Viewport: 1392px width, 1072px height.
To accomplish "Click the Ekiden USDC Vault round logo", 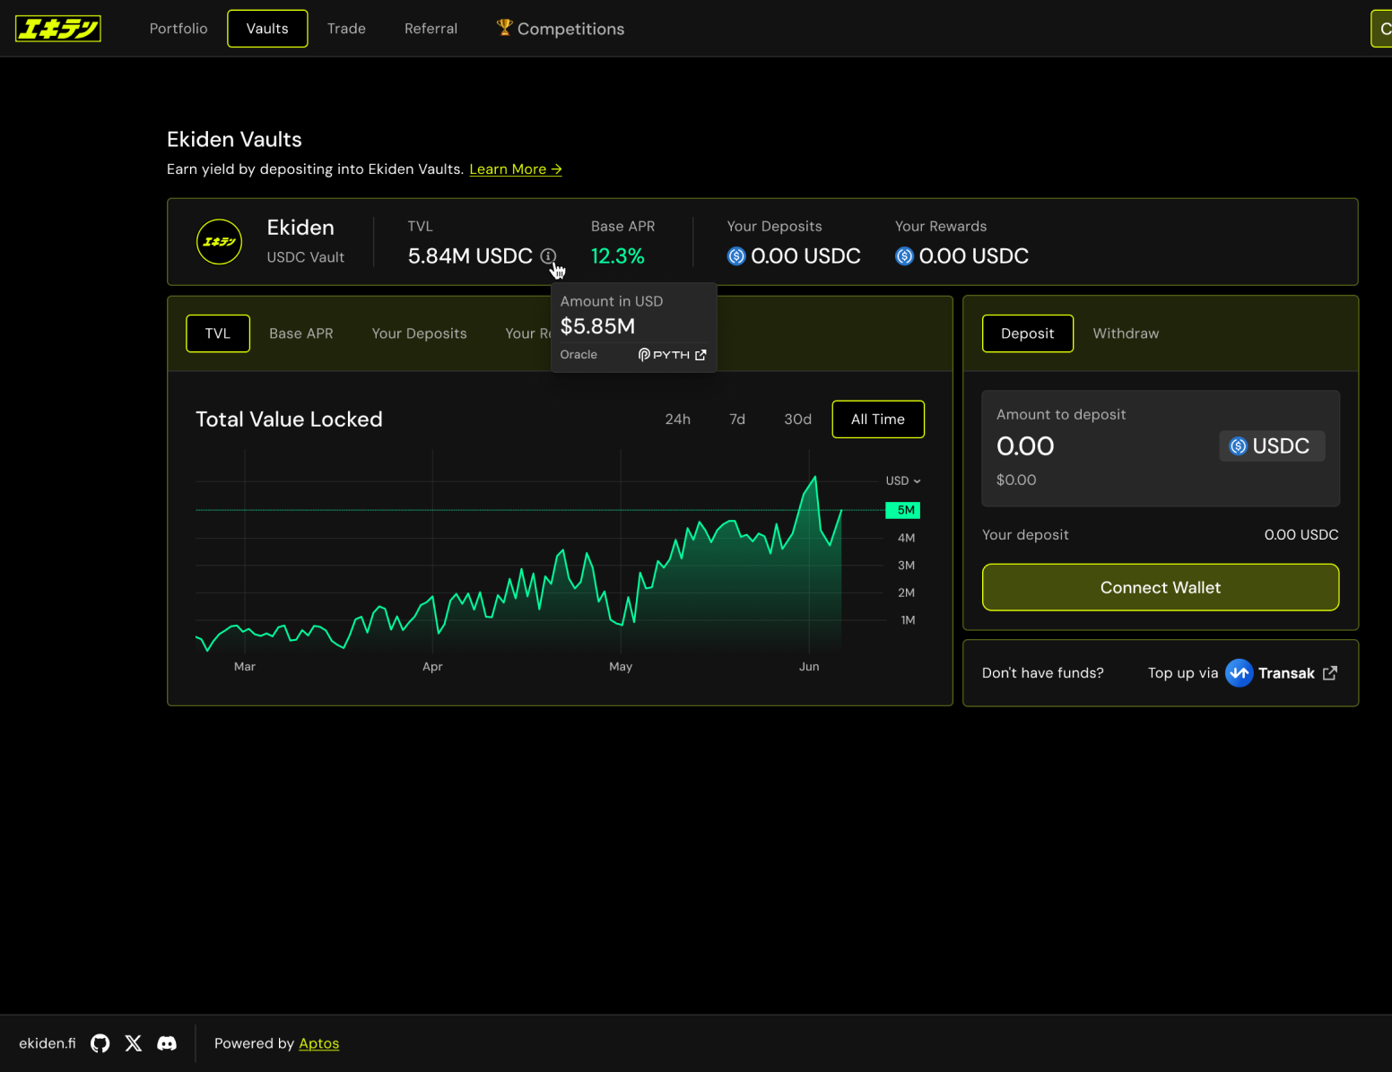I will tap(220, 242).
